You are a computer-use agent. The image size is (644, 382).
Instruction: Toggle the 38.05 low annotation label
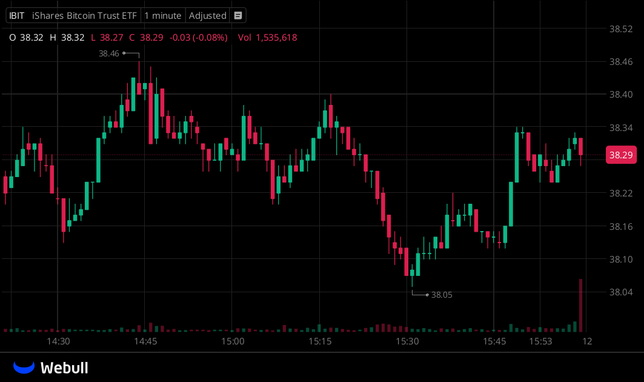pos(441,295)
